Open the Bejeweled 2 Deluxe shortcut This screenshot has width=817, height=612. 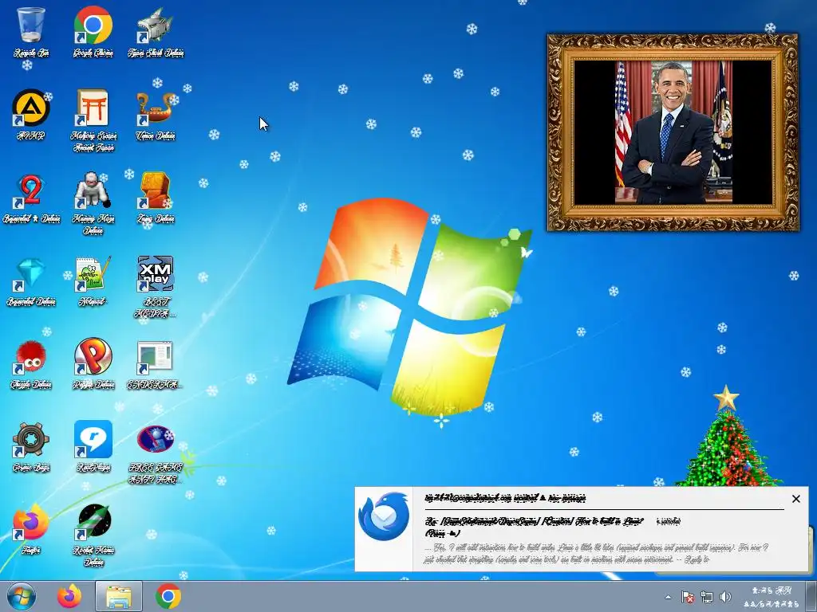[31, 198]
